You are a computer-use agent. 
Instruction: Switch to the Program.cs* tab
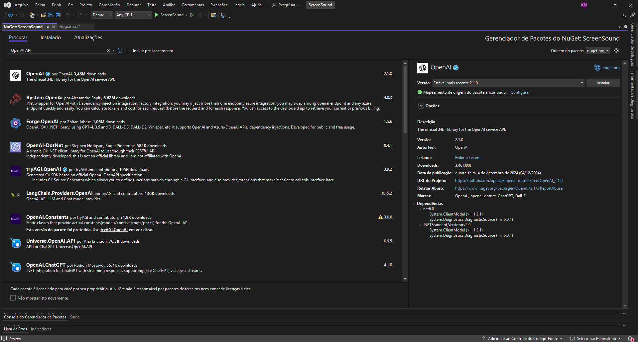pyautogui.click(x=69, y=27)
